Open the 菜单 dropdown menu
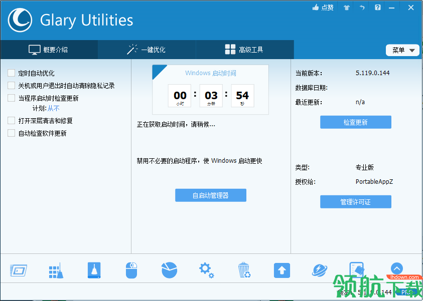This screenshot has width=423, height=301. (x=403, y=50)
